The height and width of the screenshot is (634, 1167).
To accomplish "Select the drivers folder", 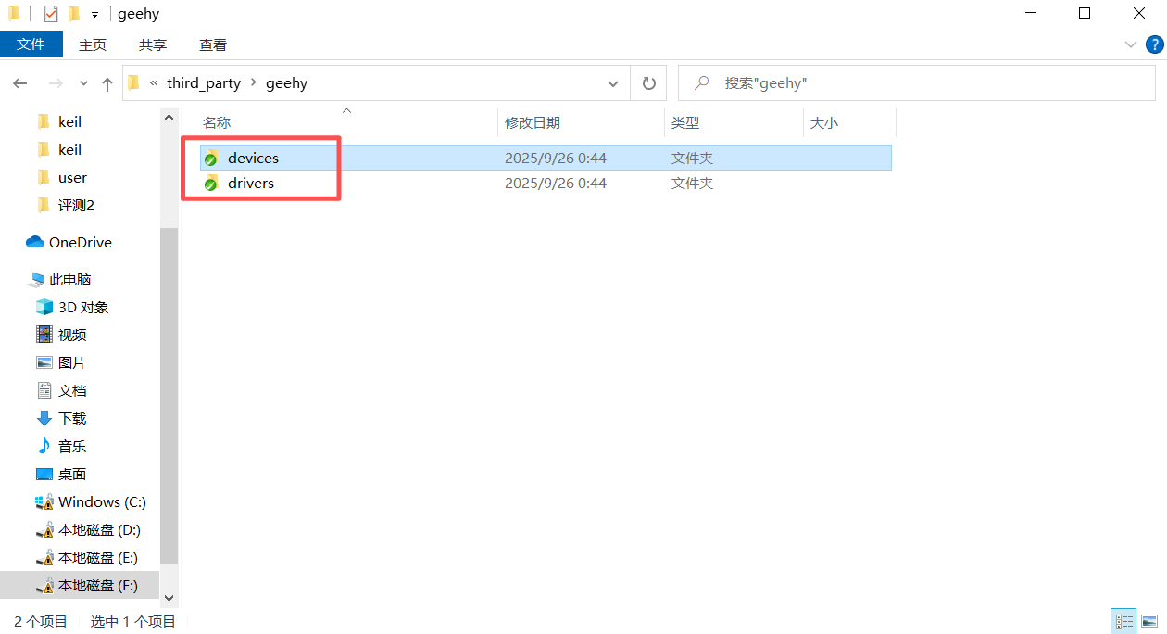I will pyautogui.click(x=251, y=184).
